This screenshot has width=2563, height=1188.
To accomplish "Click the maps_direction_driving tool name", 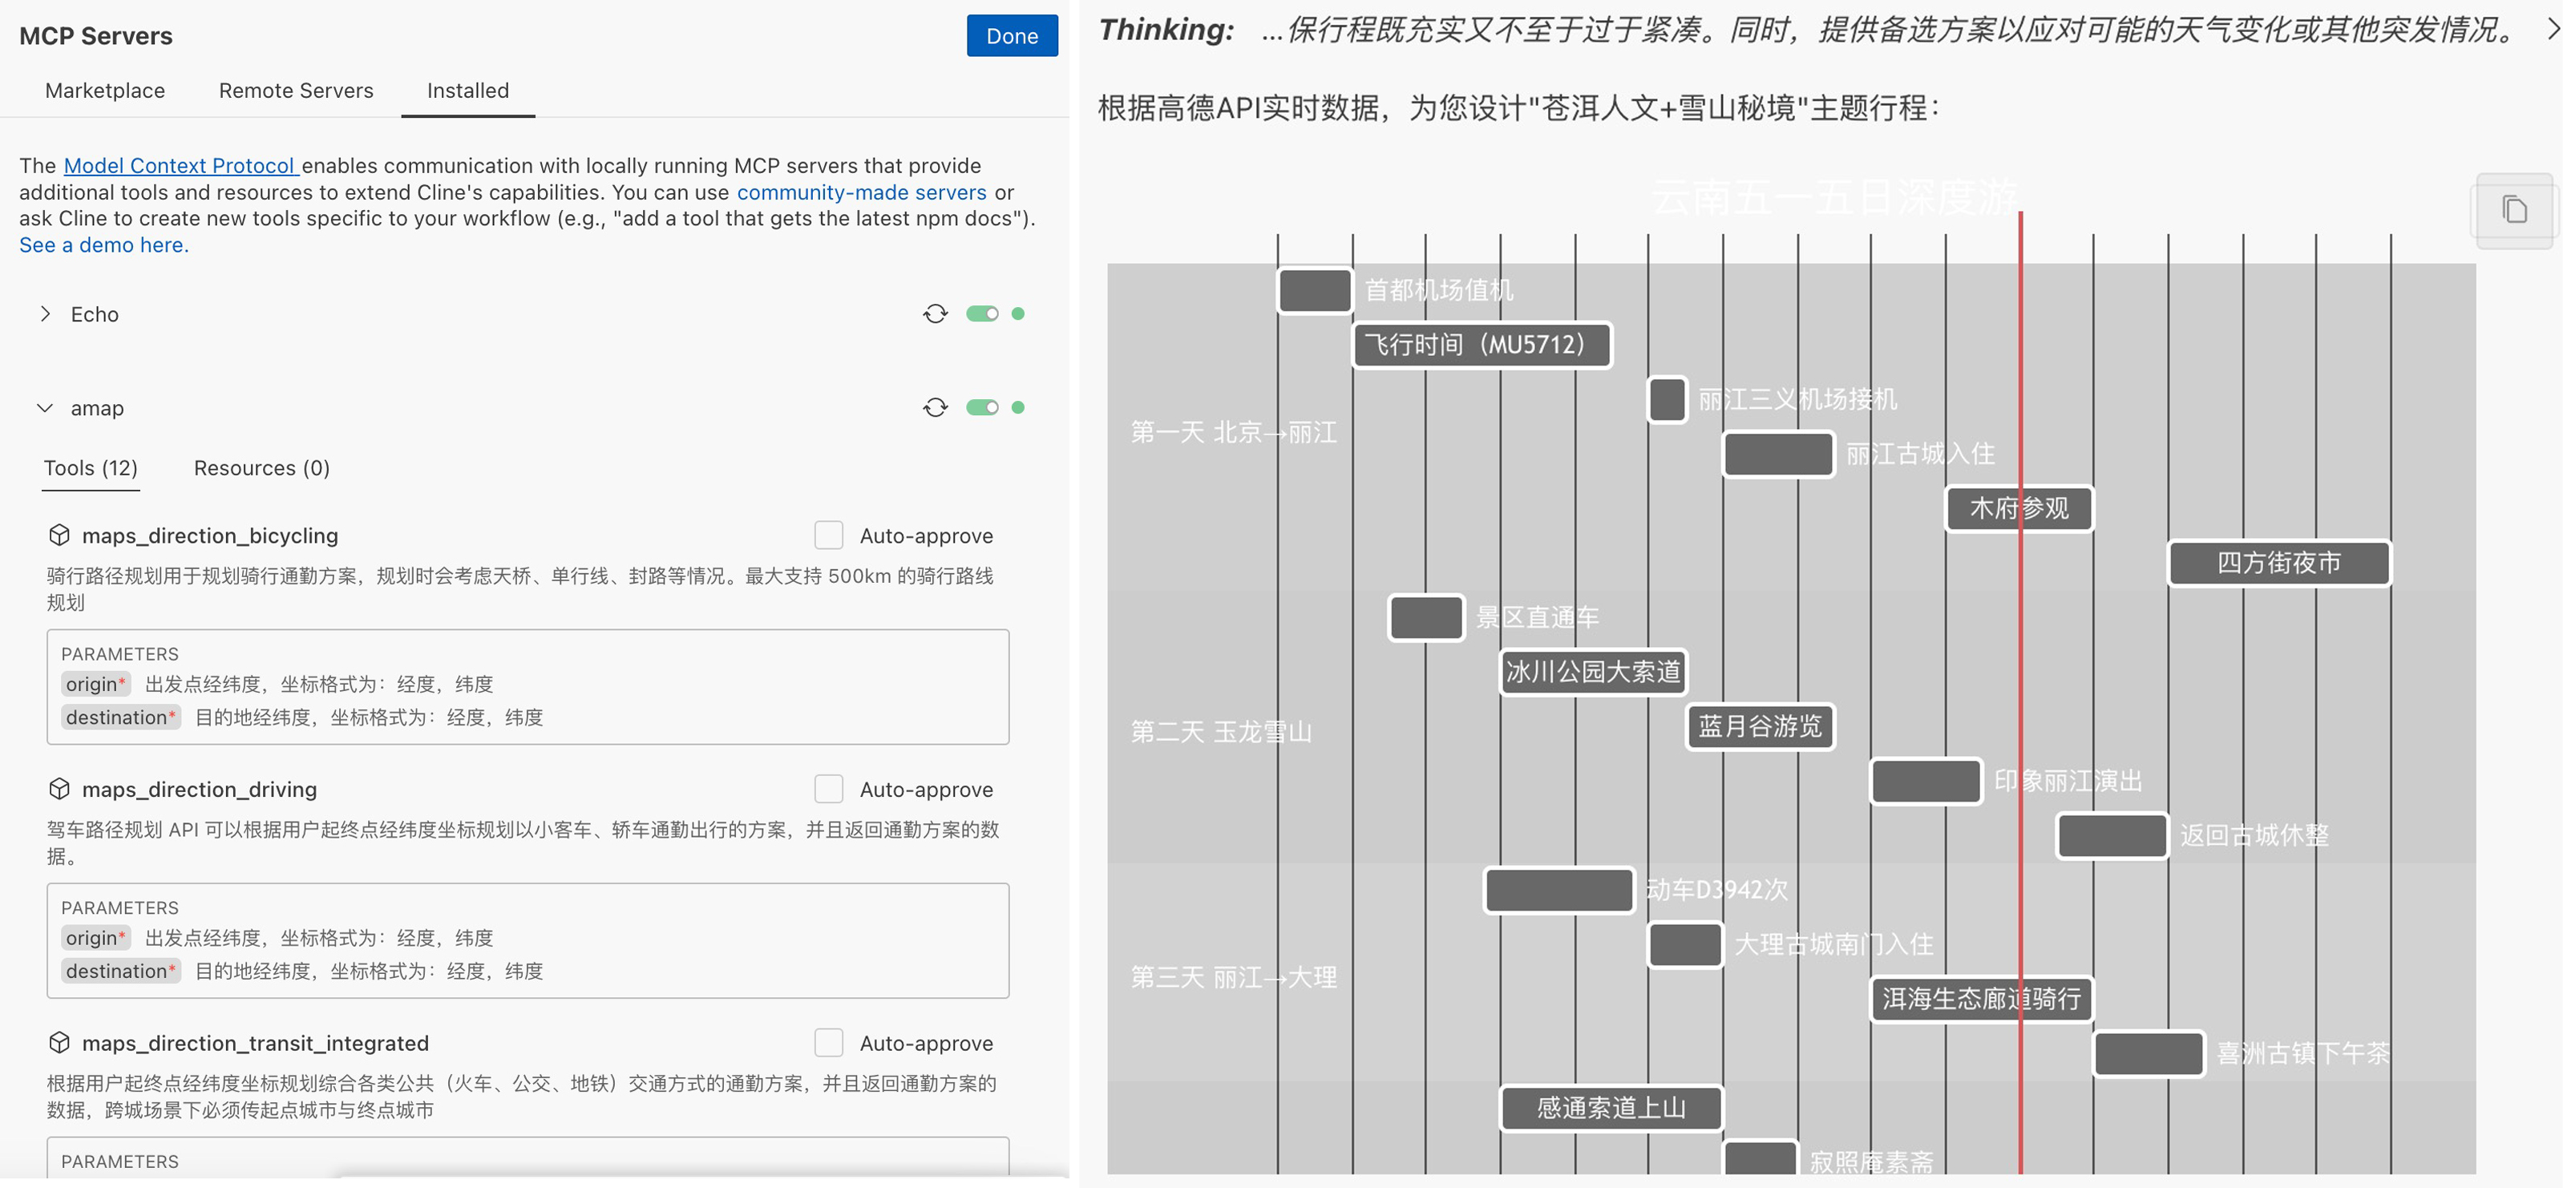I will [199, 789].
